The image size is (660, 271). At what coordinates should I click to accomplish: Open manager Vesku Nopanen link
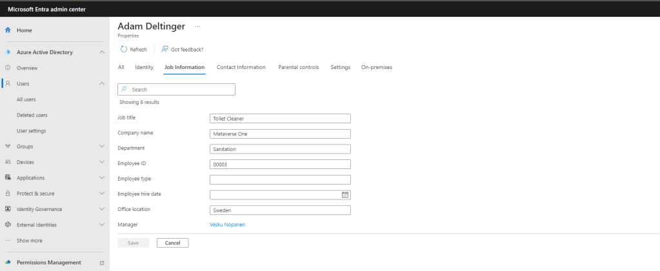pyautogui.click(x=228, y=225)
